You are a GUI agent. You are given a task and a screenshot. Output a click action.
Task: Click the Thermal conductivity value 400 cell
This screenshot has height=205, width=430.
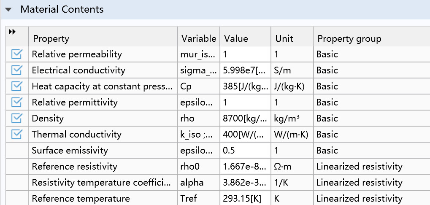(x=245, y=134)
